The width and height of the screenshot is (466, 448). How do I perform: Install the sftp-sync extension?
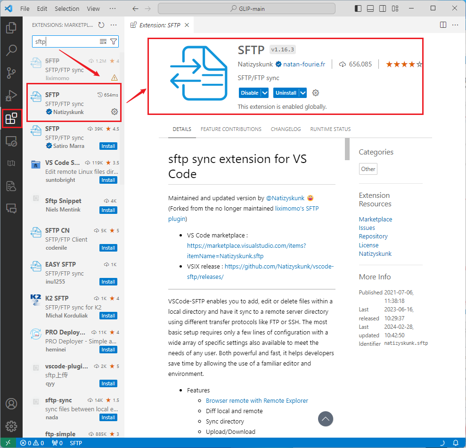[x=108, y=417]
